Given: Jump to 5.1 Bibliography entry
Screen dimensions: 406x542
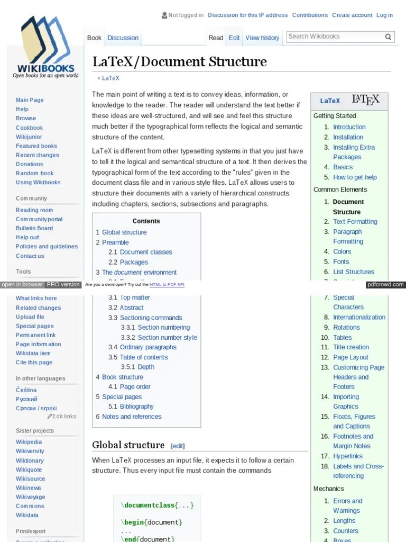Looking at the screenshot, I should [x=137, y=406].
